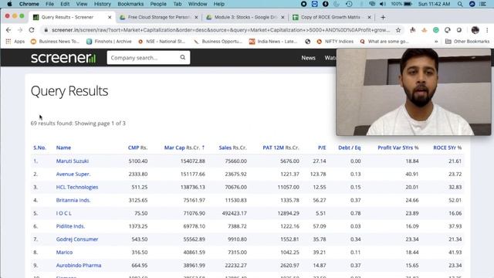The width and height of the screenshot is (494, 278).
Task: Open Godrej Consumer company link
Action: pos(77,239)
